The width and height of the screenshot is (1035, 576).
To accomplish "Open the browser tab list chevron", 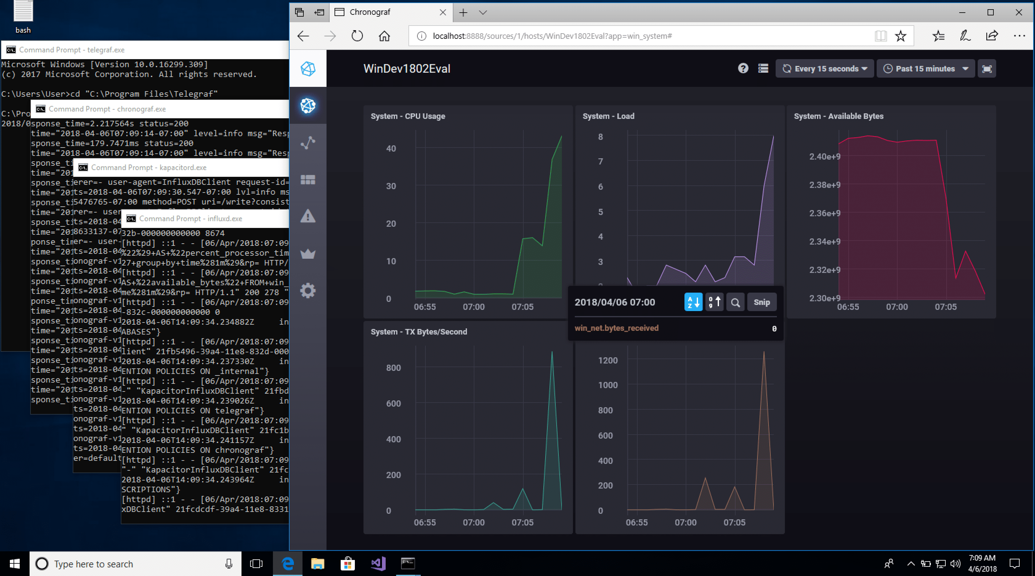I will [483, 12].
